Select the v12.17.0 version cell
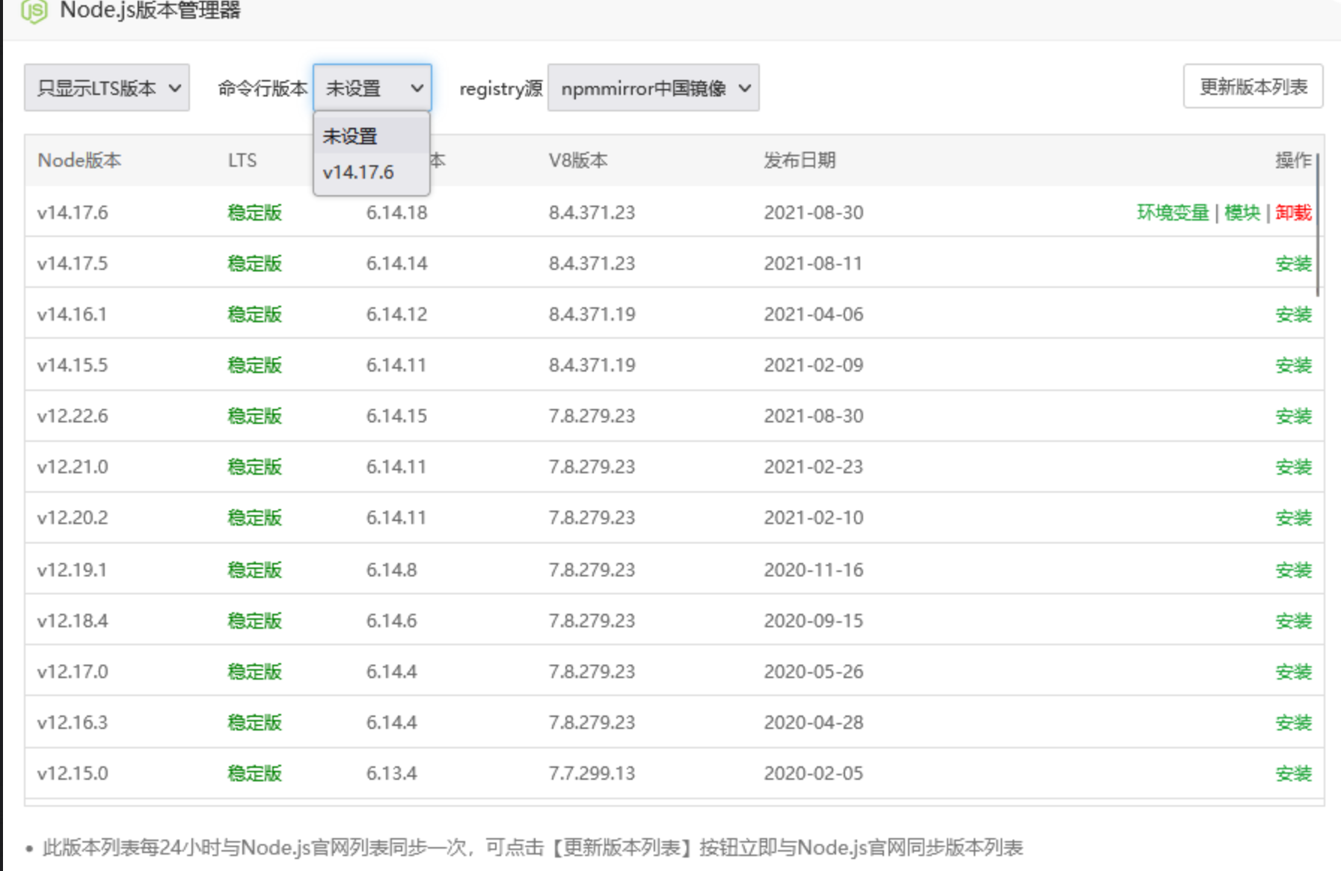 click(x=73, y=671)
